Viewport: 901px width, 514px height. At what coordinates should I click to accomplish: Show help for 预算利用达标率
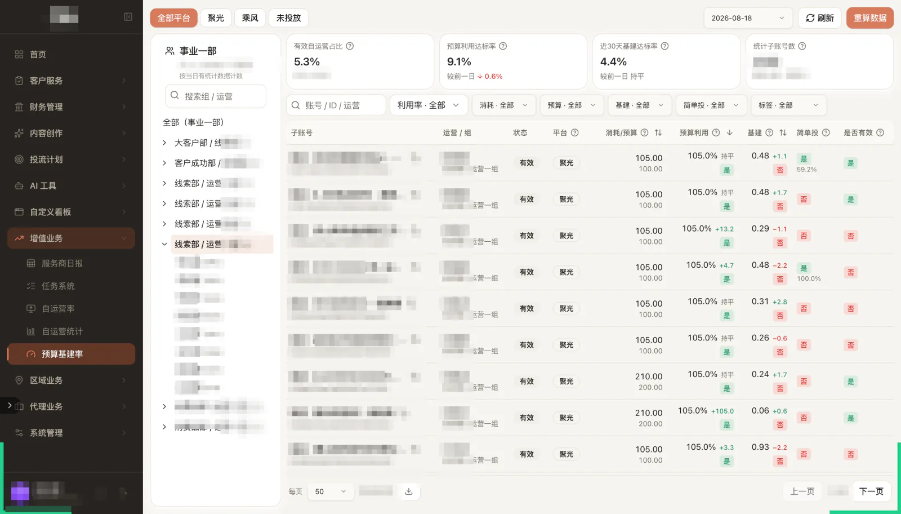coord(503,46)
